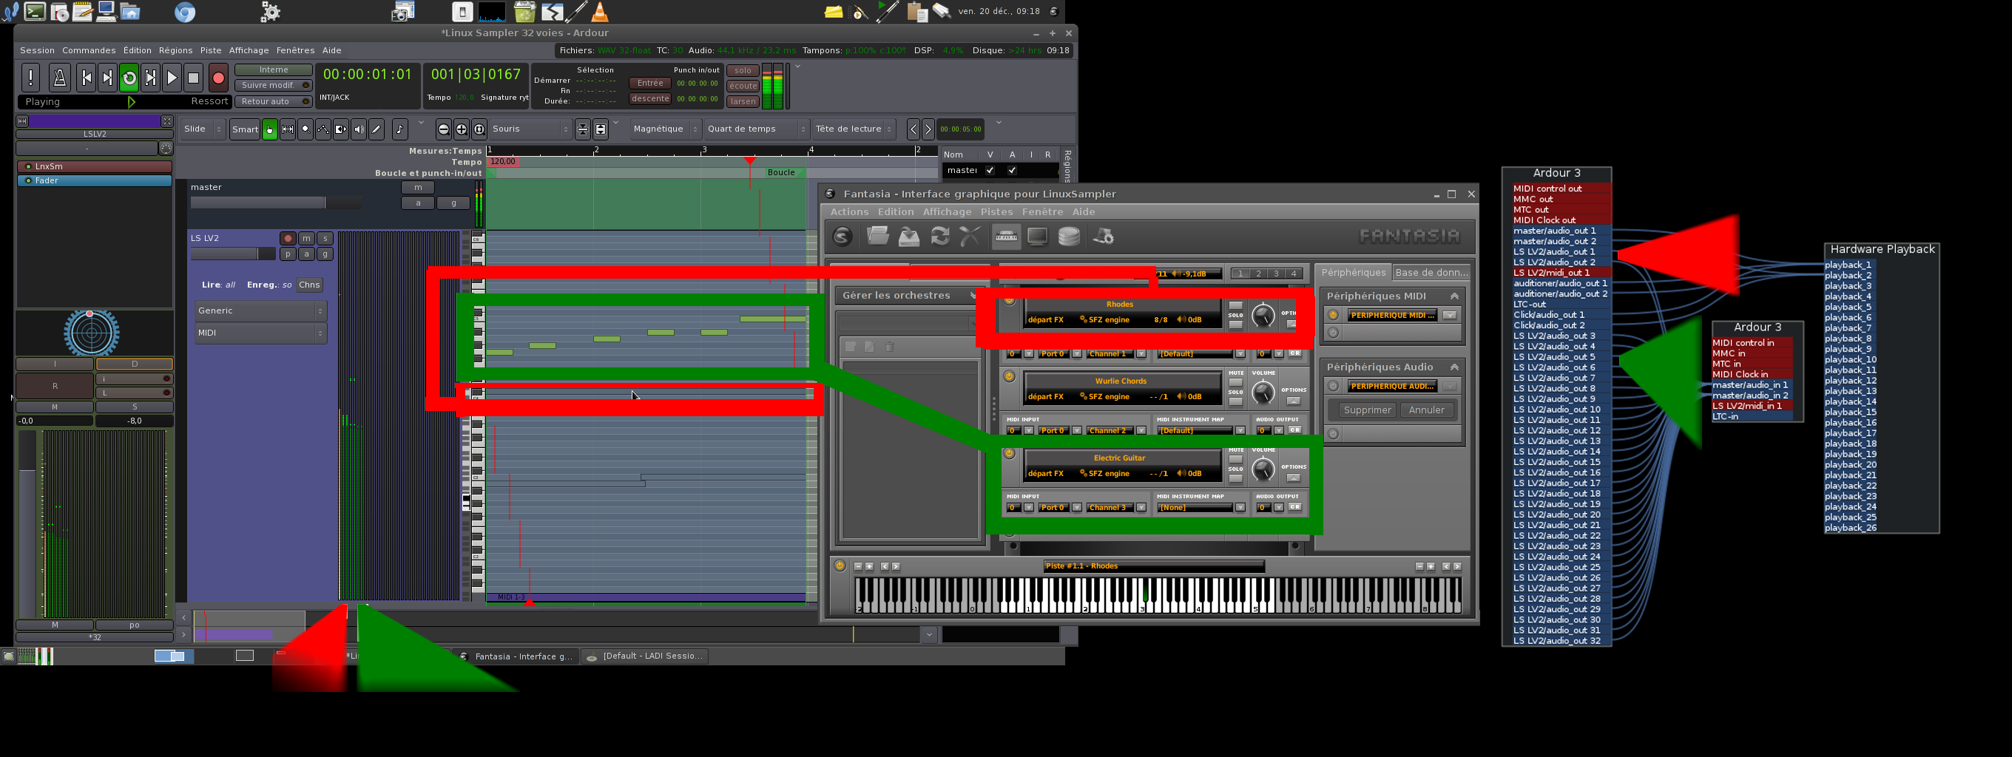Open the Régions menu in Ardour
2012x757 pixels.
[175, 51]
